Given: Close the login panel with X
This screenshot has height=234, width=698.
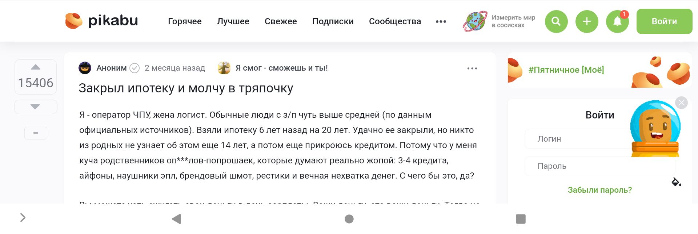Looking at the screenshot, I should (681, 103).
